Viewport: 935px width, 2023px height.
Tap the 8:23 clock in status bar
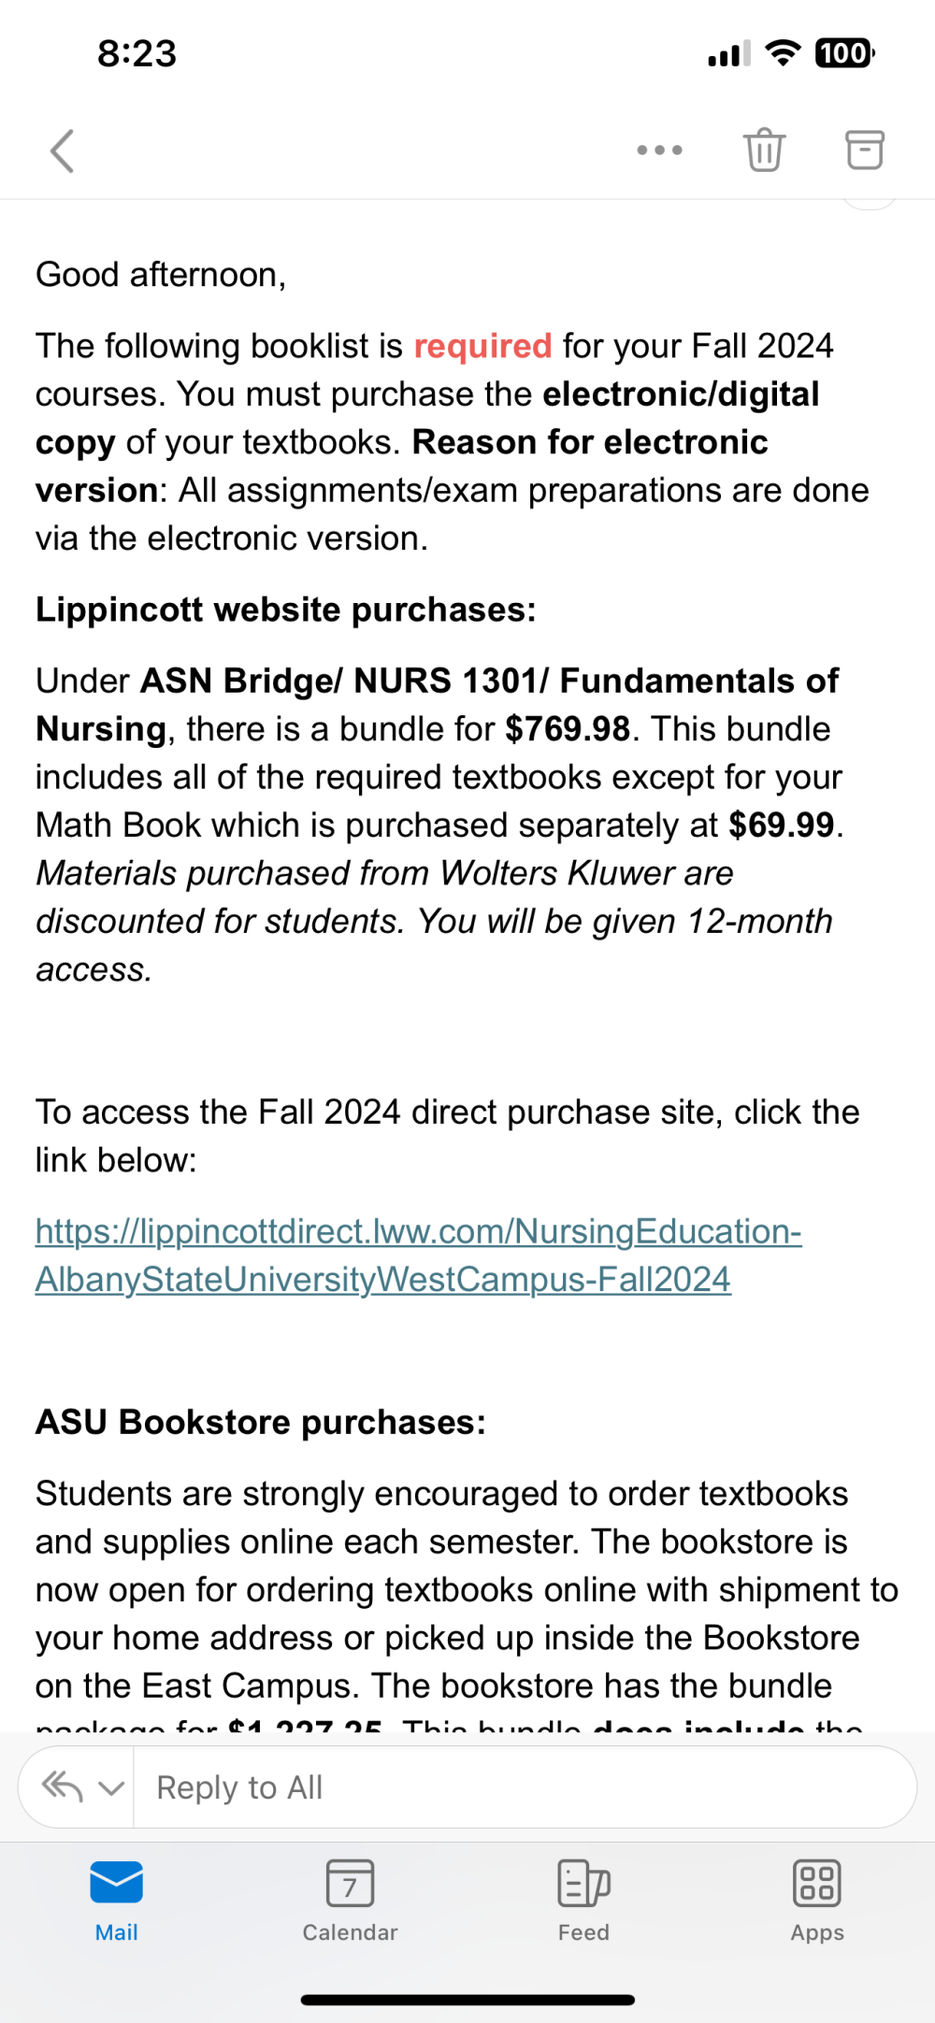pyautogui.click(x=137, y=53)
